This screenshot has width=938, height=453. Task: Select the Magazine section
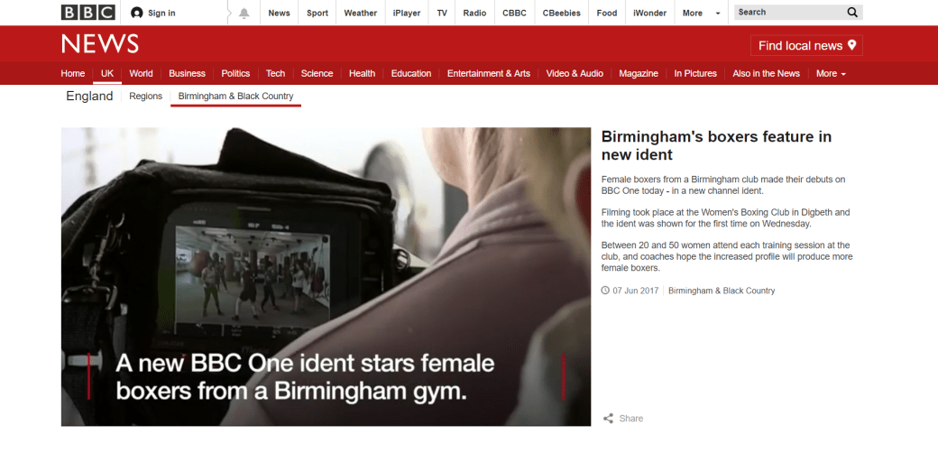coord(639,74)
